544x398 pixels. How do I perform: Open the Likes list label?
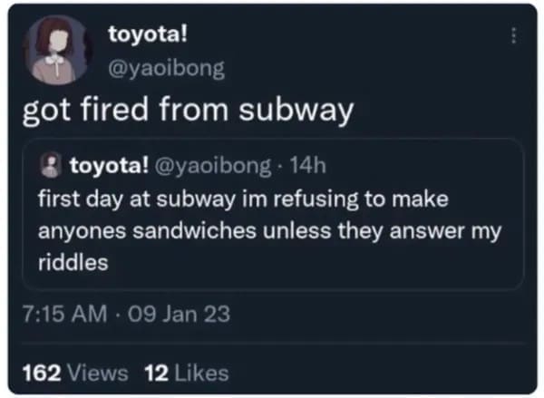click(200, 372)
